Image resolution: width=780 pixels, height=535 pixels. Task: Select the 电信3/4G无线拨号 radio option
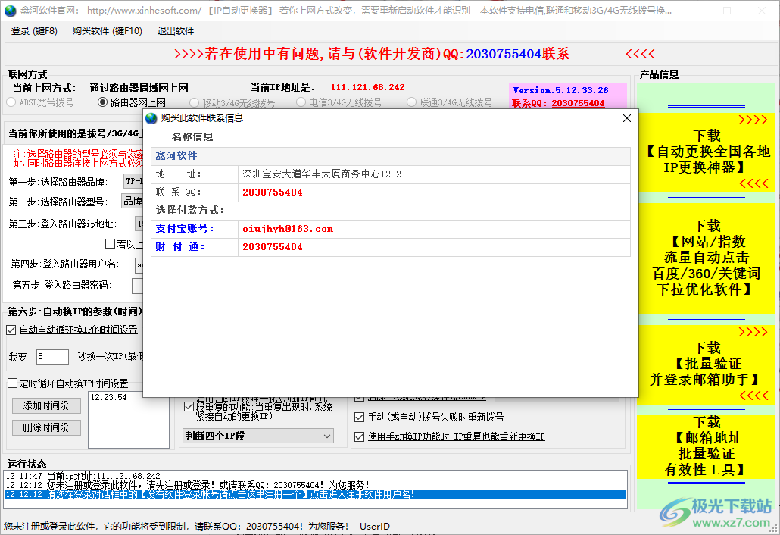tap(339, 102)
